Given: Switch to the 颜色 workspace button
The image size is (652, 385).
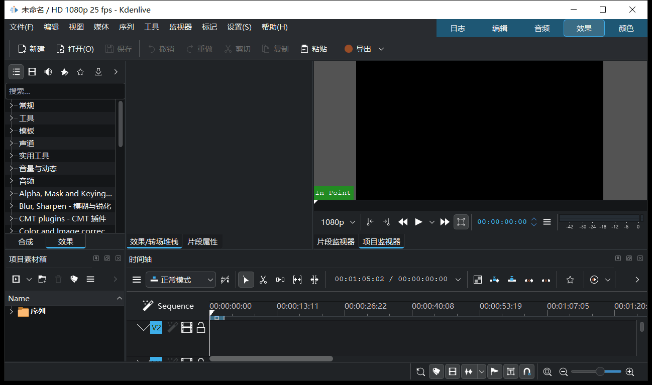Looking at the screenshot, I should (x=626, y=28).
